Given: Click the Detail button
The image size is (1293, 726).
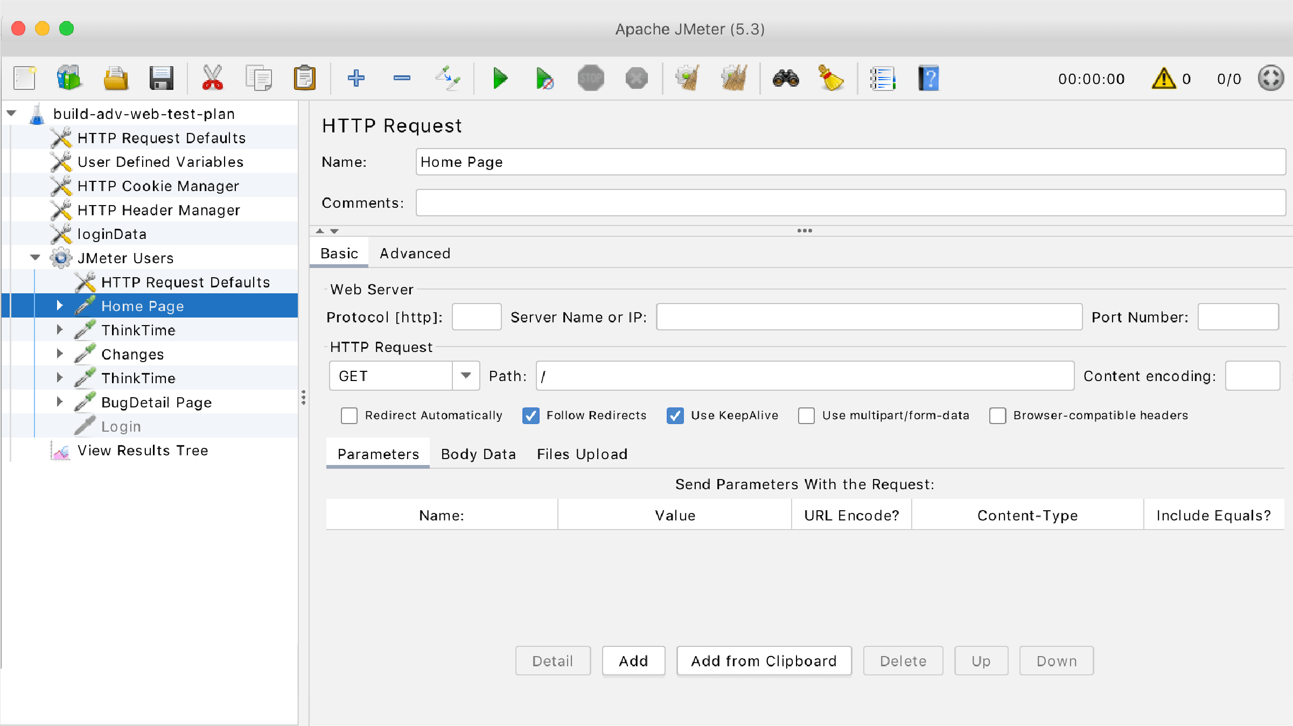Looking at the screenshot, I should click(553, 661).
